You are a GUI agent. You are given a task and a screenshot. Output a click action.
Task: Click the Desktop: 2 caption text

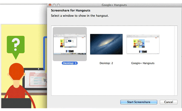click(x=106, y=63)
